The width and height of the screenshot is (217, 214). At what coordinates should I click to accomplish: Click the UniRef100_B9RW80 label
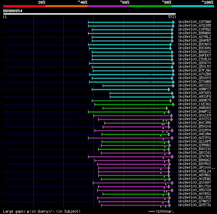(x=195, y=33)
